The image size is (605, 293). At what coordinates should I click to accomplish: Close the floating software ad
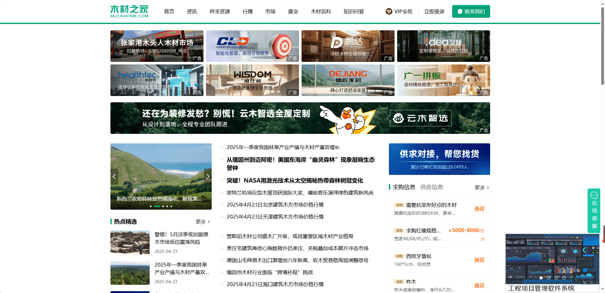597,282
